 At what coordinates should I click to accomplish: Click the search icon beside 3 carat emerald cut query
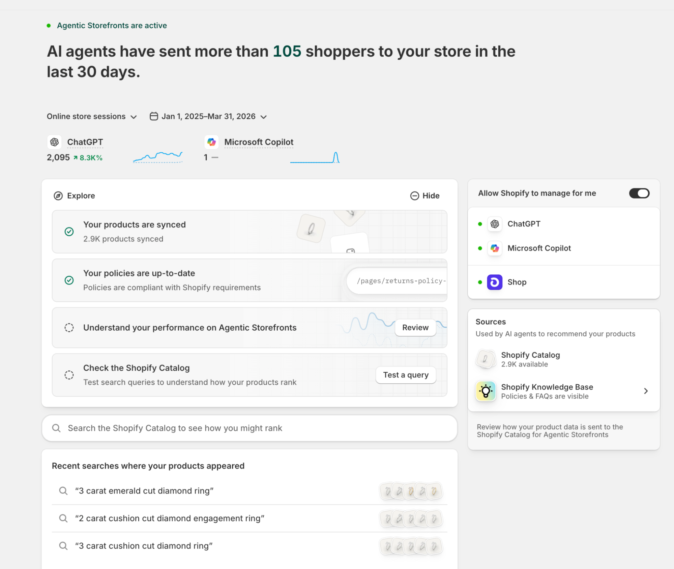pyautogui.click(x=63, y=491)
